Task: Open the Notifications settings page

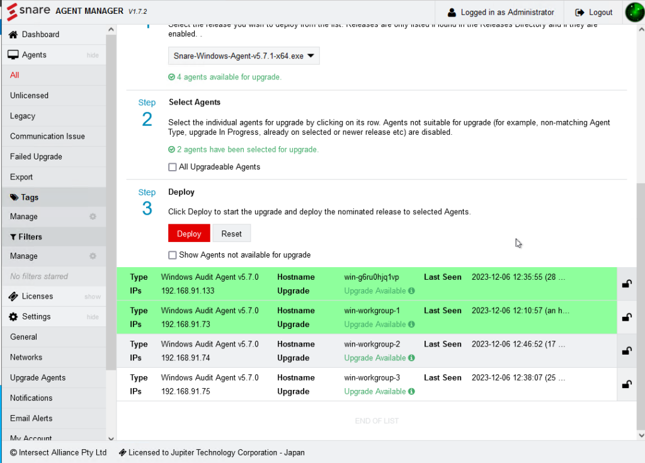Action: pyautogui.click(x=54, y=398)
